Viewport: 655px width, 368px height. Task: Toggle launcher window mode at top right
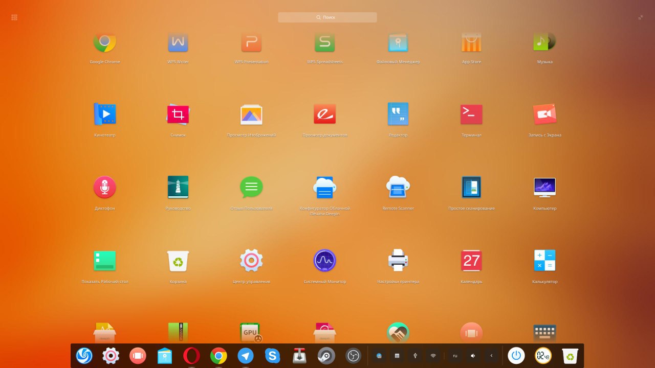point(641,17)
